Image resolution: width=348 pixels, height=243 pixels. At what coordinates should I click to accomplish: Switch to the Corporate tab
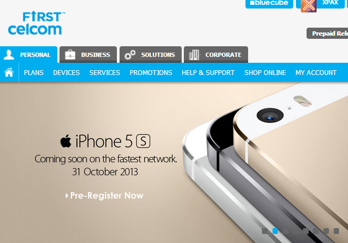(x=216, y=55)
